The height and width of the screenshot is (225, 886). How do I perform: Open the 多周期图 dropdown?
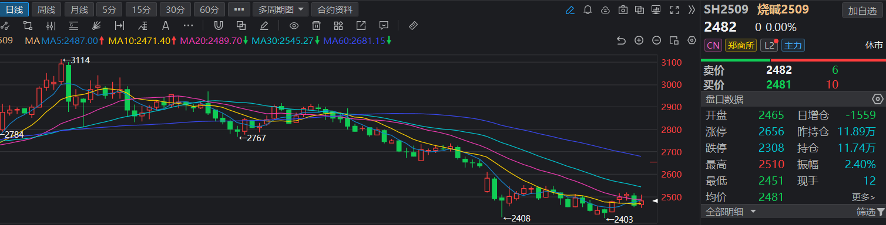(x=280, y=9)
